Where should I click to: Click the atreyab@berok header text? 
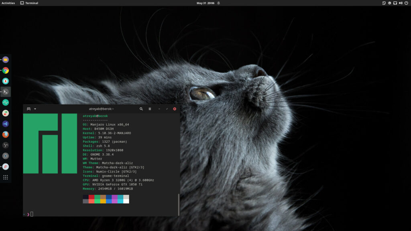(x=95, y=116)
